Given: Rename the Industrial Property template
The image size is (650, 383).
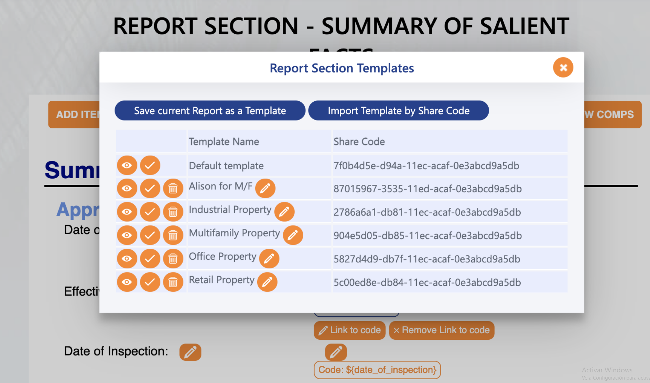Looking at the screenshot, I should click(284, 212).
